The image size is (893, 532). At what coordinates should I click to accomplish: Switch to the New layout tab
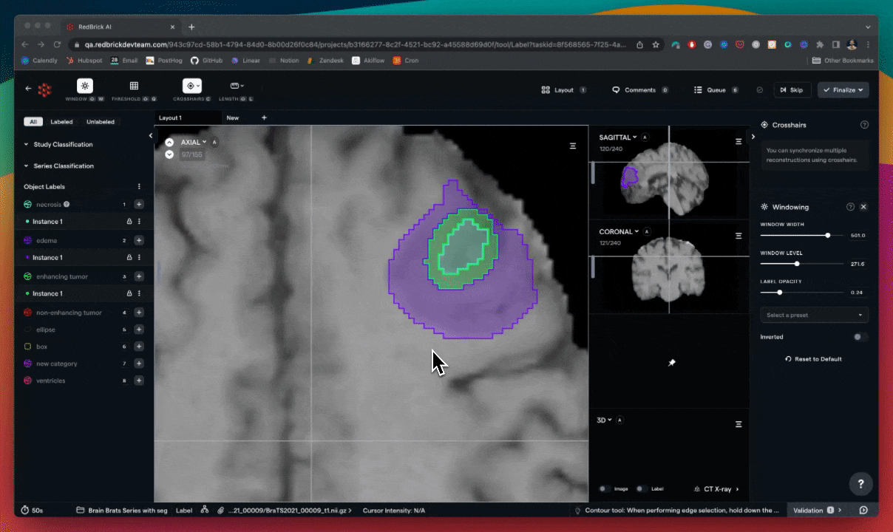coord(233,118)
